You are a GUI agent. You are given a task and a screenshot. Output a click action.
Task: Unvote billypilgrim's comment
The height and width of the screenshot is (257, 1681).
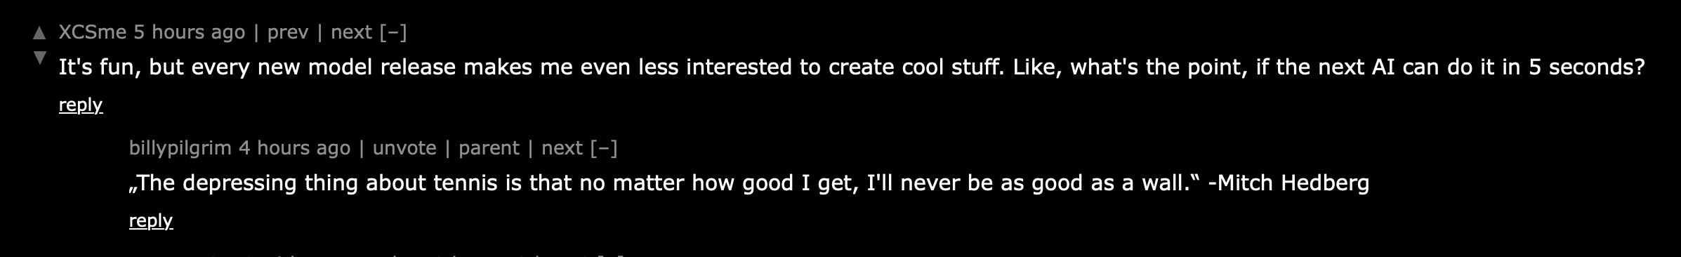coord(404,148)
